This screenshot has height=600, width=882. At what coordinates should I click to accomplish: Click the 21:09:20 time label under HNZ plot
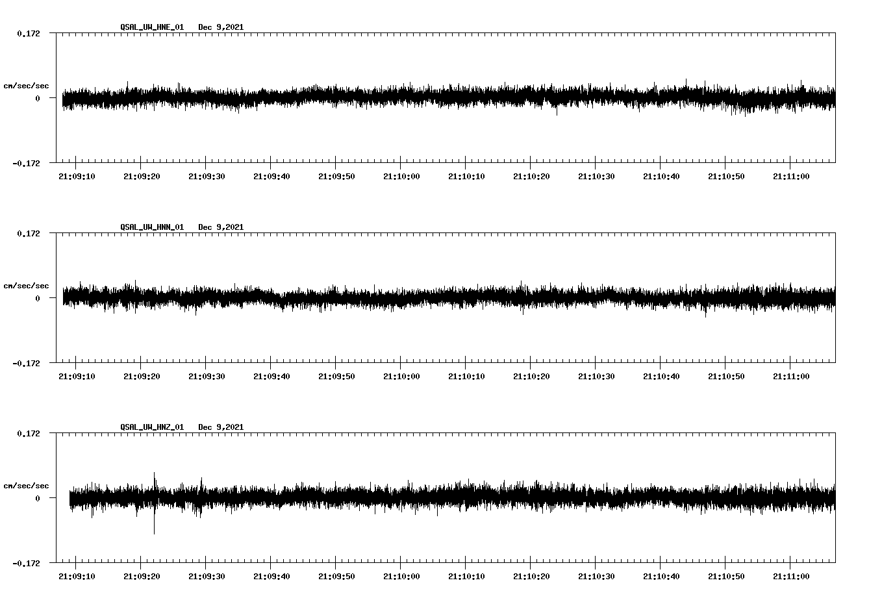pyautogui.click(x=142, y=577)
